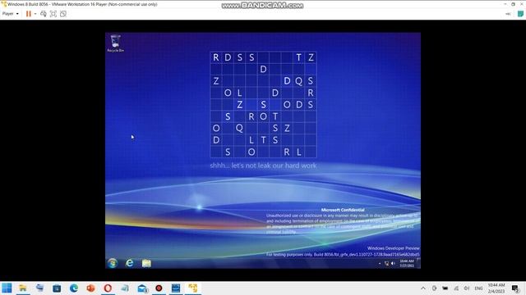526x295 pixels.
Task: Open Bandicam recorder from the host taskbar
Action: pos(159,288)
